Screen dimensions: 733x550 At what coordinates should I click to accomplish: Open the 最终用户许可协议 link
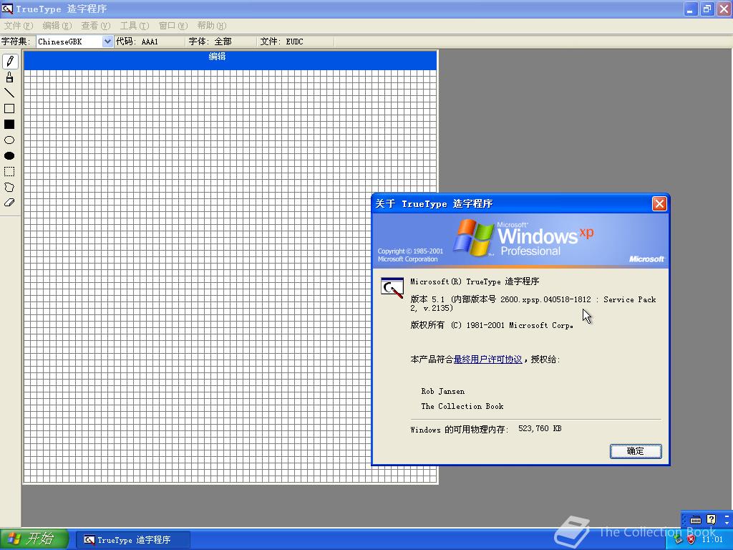[487, 360]
